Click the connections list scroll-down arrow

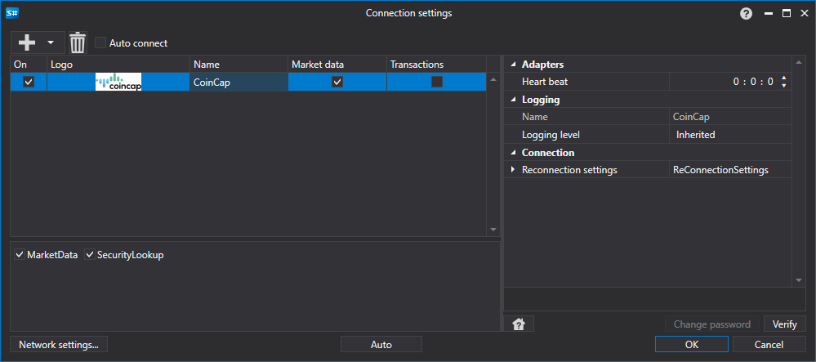[493, 230]
